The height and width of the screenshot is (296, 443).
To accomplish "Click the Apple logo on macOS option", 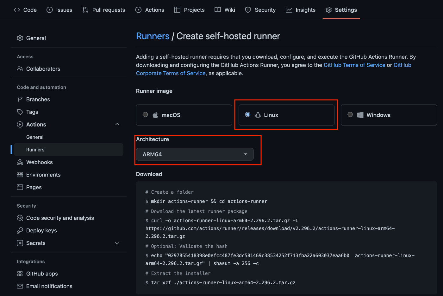I will (x=155, y=115).
